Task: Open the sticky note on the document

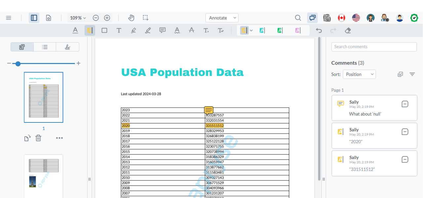Action: (209, 110)
